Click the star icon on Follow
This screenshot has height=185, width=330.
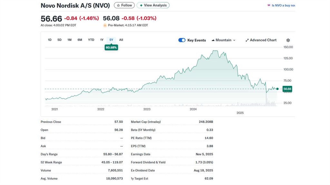(x=118, y=5)
